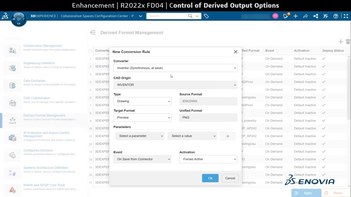Click the Ok button

tap(210, 178)
